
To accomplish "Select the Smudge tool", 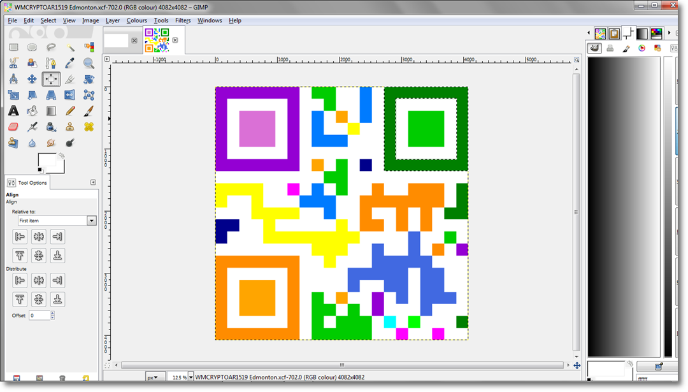I will point(51,143).
